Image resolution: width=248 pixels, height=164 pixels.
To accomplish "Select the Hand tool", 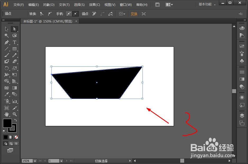I will click(x=7, y=114).
